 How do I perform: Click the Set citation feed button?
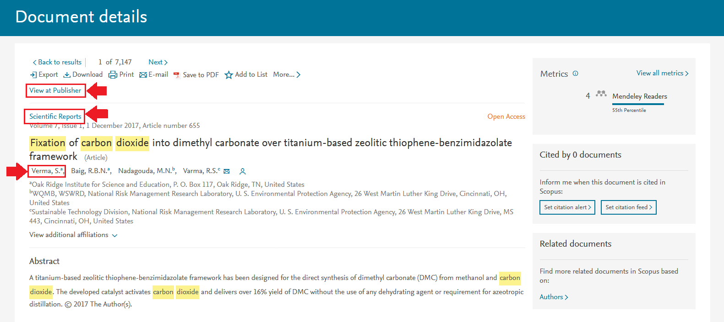pos(629,207)
